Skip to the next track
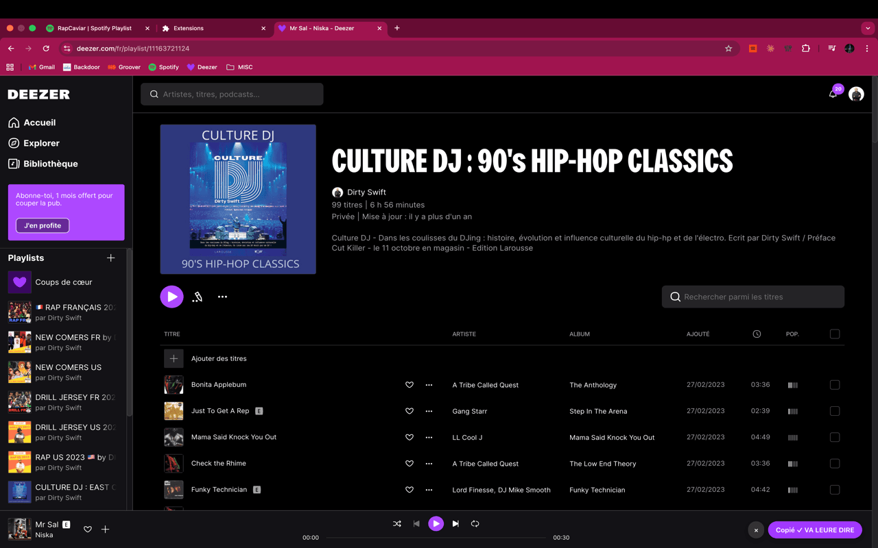 tap(455, 524)
